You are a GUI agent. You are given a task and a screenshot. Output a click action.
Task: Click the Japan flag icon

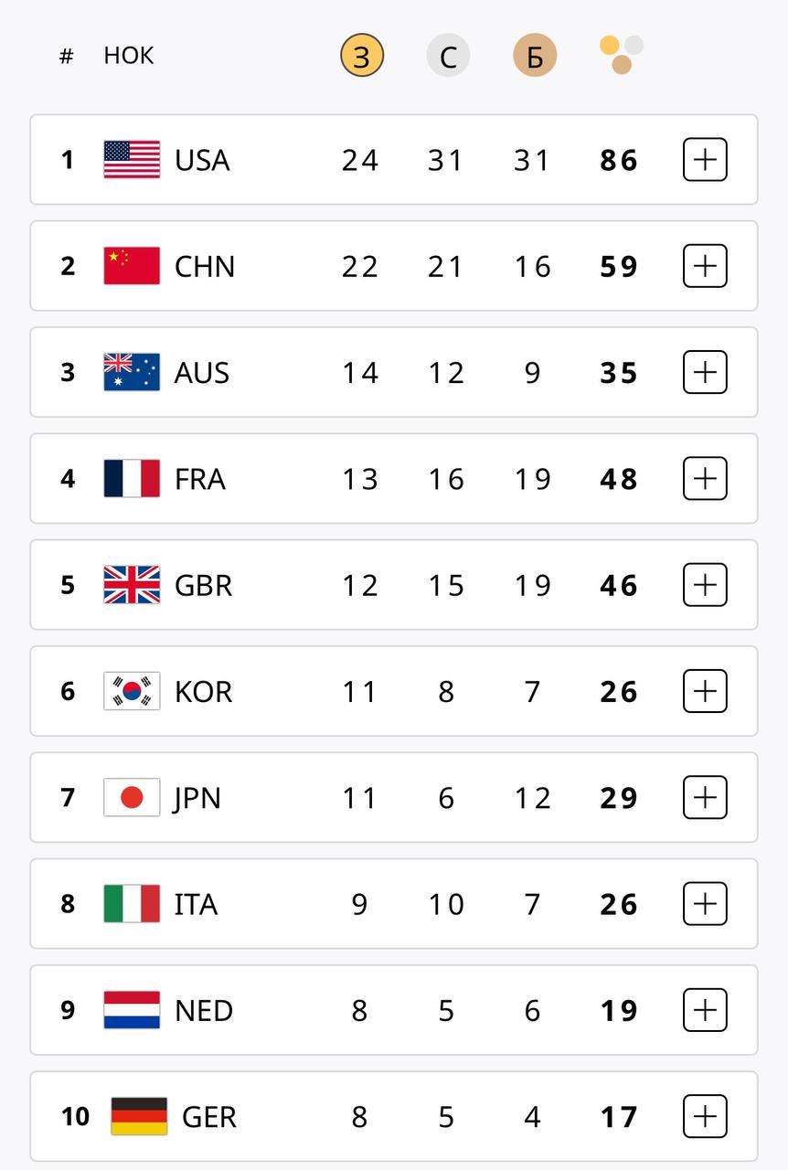132,797
